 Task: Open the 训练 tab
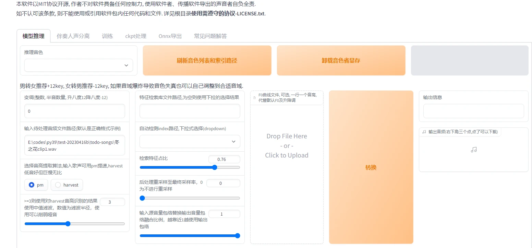coord(107,36)
